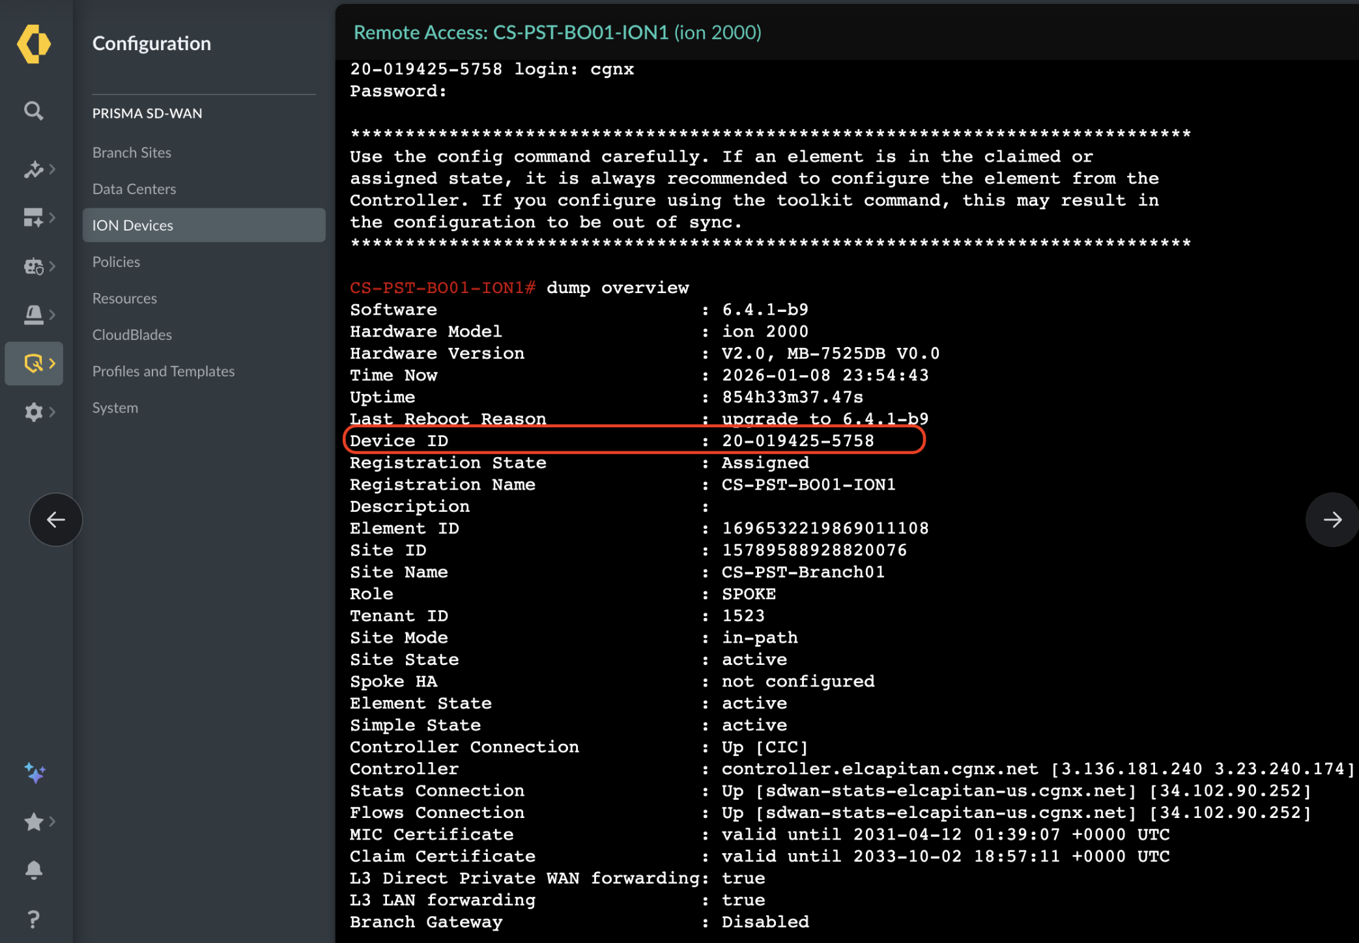Go to CloudBlades section
Viewport: 1359px width, 943px height.
[x=132, y=335]
